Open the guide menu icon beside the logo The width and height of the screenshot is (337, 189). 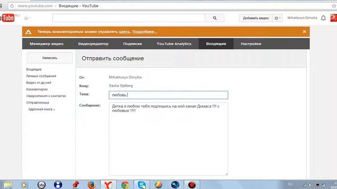click(27, 18)
